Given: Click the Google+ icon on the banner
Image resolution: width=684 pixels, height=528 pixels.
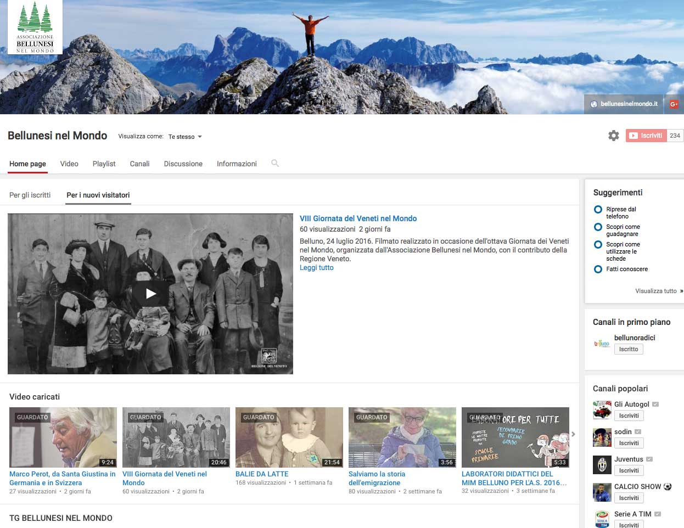Looking at the screenshot, I should tap(674, 104).
